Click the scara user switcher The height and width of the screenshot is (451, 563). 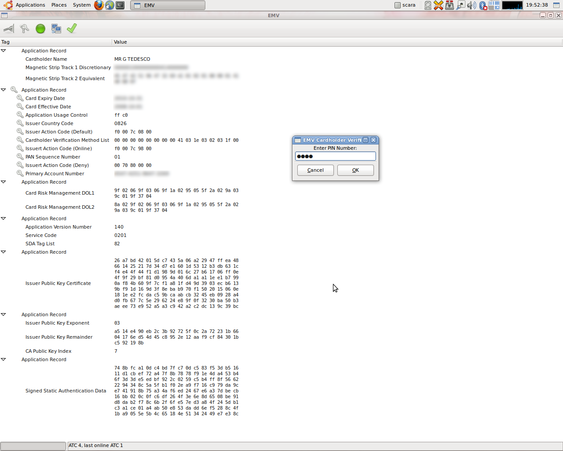(405, 5)
